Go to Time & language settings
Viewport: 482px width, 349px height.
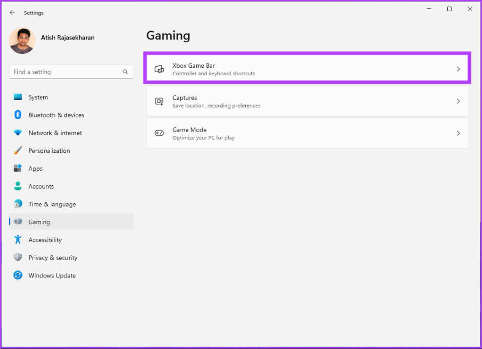pos(52,205)
